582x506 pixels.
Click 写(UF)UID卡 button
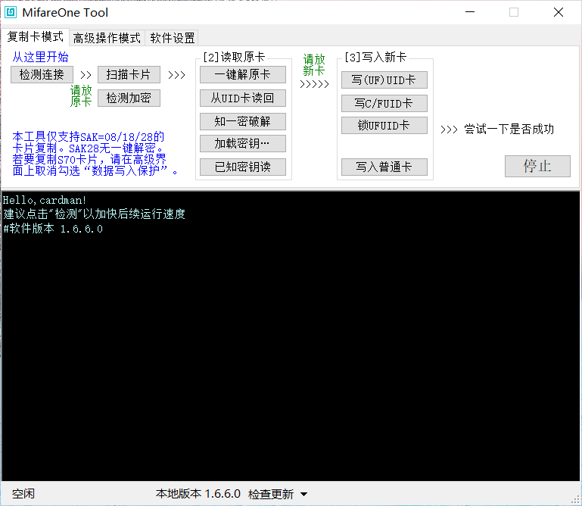[384, 80]
